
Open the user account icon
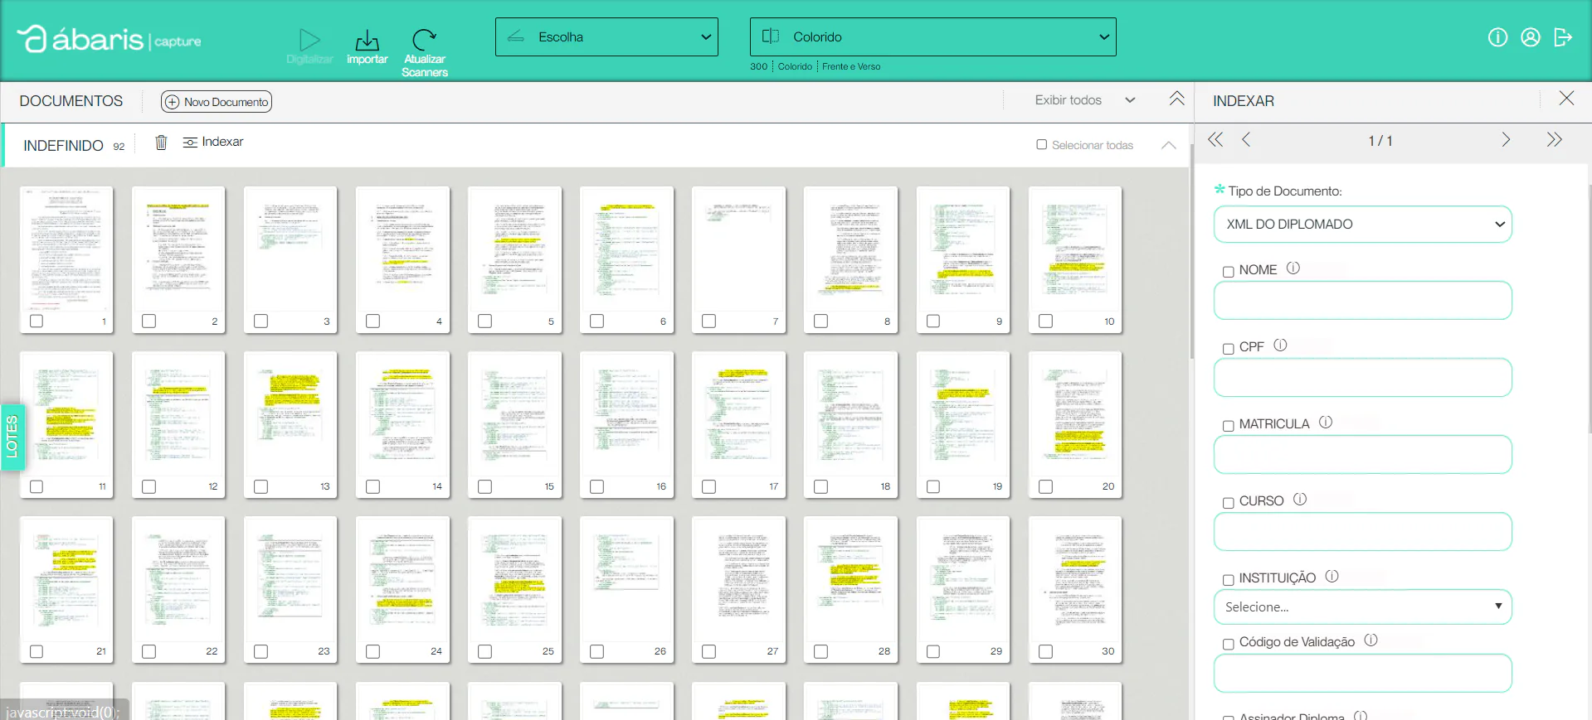click(x=1531, y=37)
